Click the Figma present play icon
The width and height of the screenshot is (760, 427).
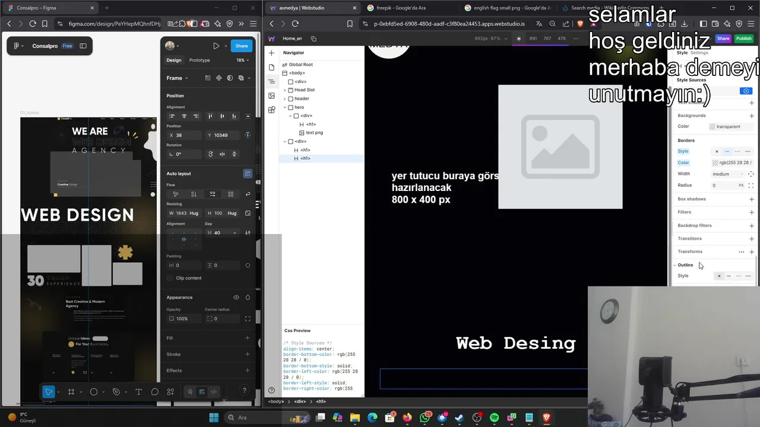click(x=216, y=46)
